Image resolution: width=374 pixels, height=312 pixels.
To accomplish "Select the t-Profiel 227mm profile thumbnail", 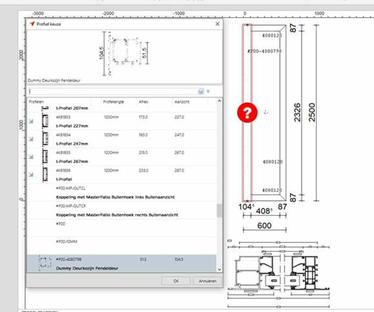I will (45, 121).
